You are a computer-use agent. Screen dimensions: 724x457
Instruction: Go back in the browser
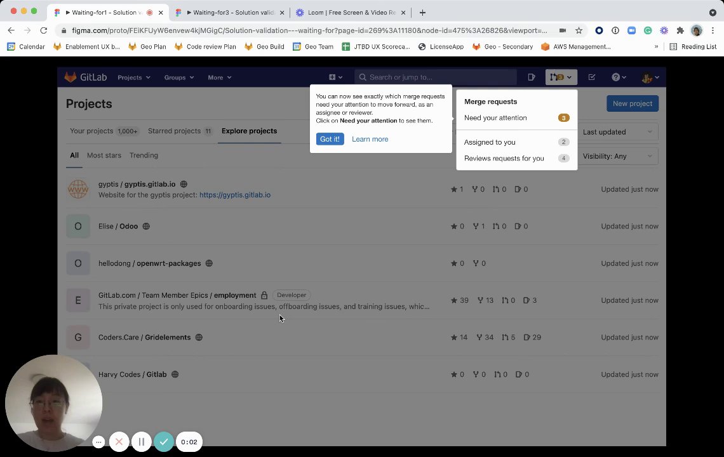click(11, 30)
